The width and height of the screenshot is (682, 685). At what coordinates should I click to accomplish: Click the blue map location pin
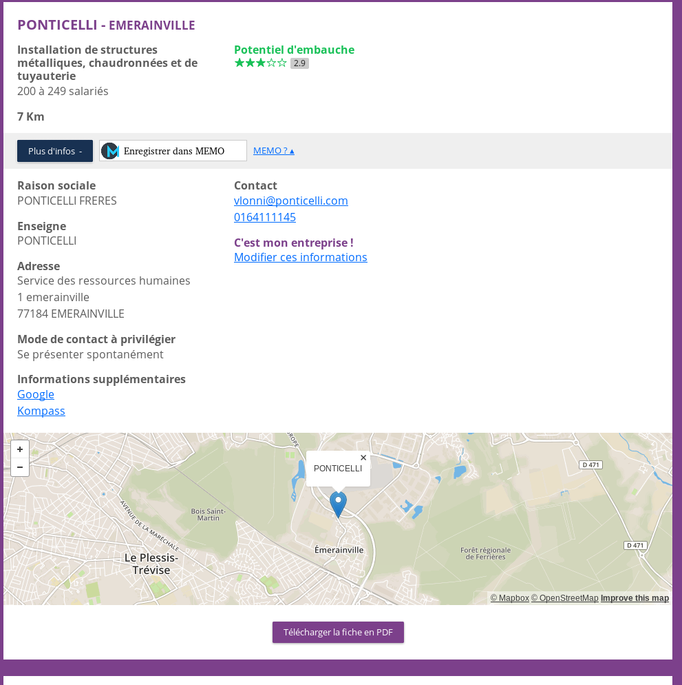338,503
